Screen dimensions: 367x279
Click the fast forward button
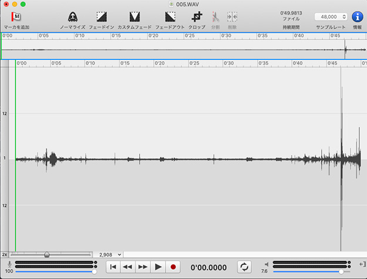pyautogui.click(x=143, y=267)
